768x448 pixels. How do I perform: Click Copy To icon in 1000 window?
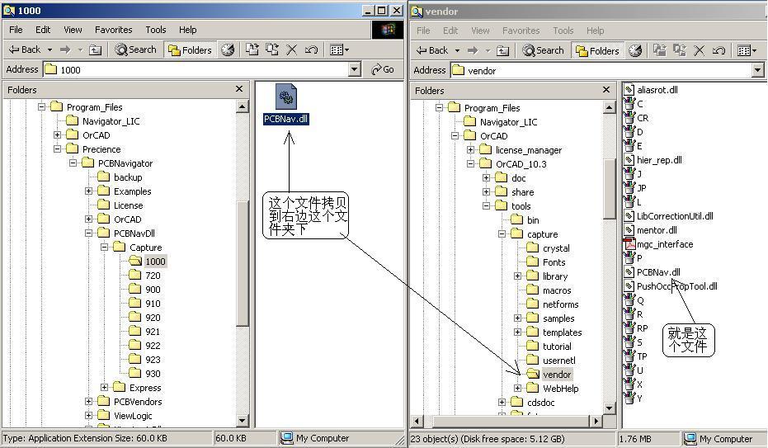pos(272,50)
